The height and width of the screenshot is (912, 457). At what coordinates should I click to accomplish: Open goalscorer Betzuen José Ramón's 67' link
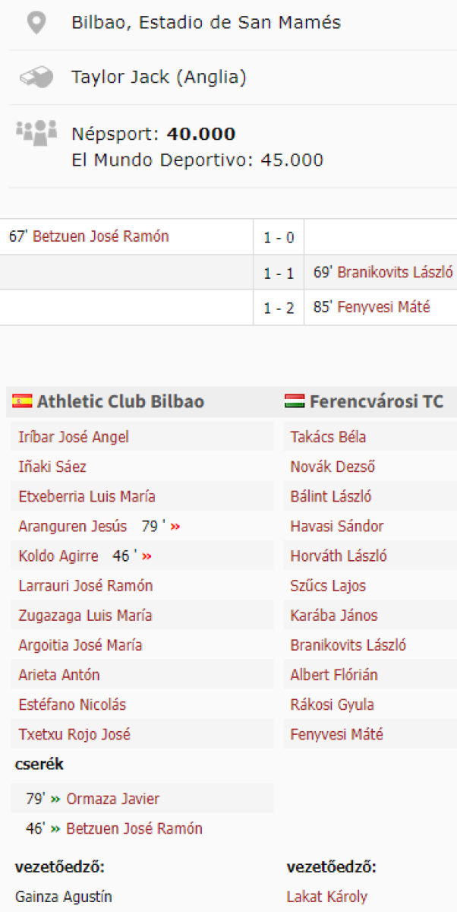pyautogui.click(x=100, y=236)
